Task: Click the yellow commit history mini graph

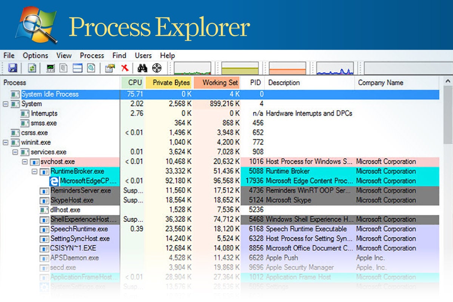Action: click(x=240, y=68)
